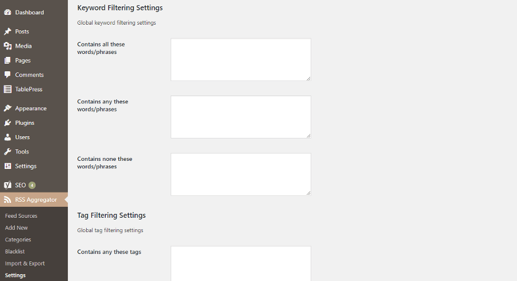Click the Appearance paintbrush icon
Screen dimensions: 517x281
[7, 109]
